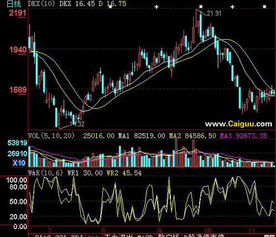The width and height of the screenshot is (276, 237).
Task: Click the 日线 period label
Action: tap(14, 4)
